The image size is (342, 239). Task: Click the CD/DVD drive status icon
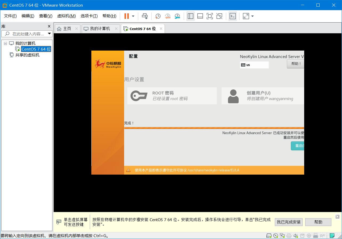click(276, 236)
